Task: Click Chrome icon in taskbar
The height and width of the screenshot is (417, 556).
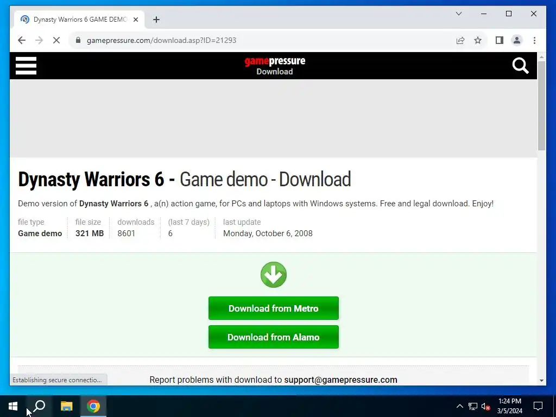Action: click(x=93, y=406)
